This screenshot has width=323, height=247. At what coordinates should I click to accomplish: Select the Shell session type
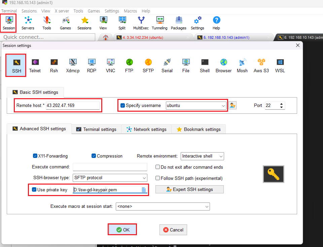(x=205, y=65)
